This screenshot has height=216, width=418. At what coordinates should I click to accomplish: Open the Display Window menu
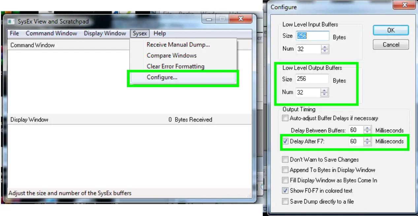point(105,33)
